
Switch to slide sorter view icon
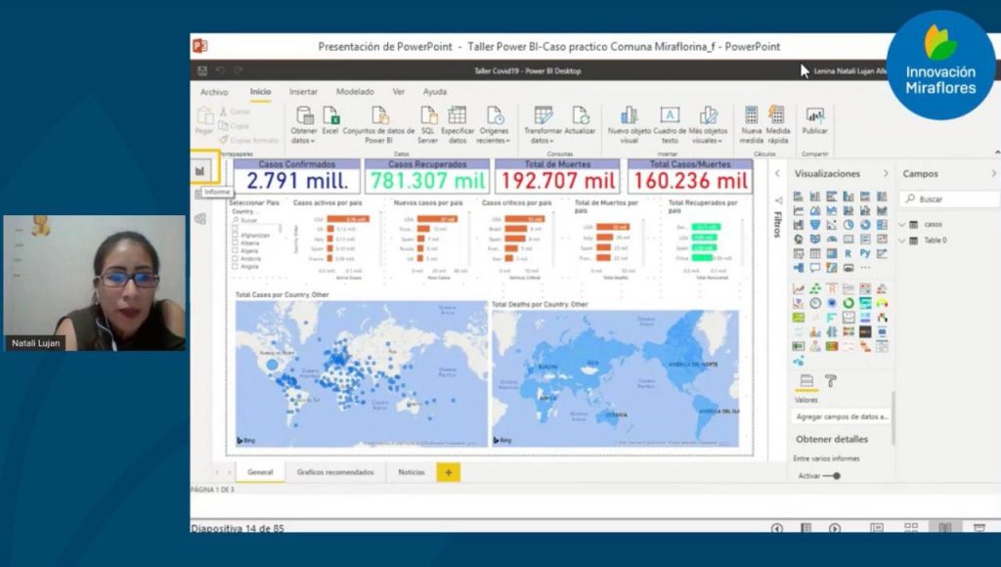pyautogui.click(x=911, y=528)
